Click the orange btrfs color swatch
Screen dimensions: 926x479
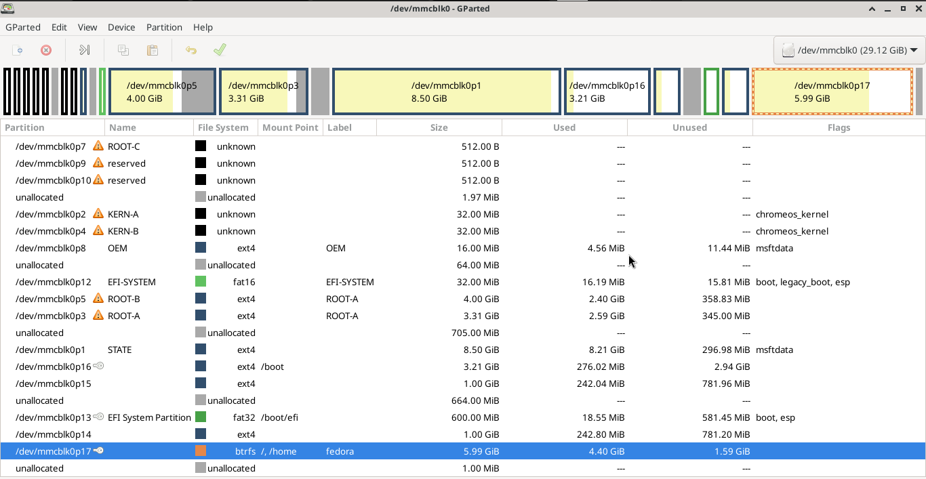(201, 451)
